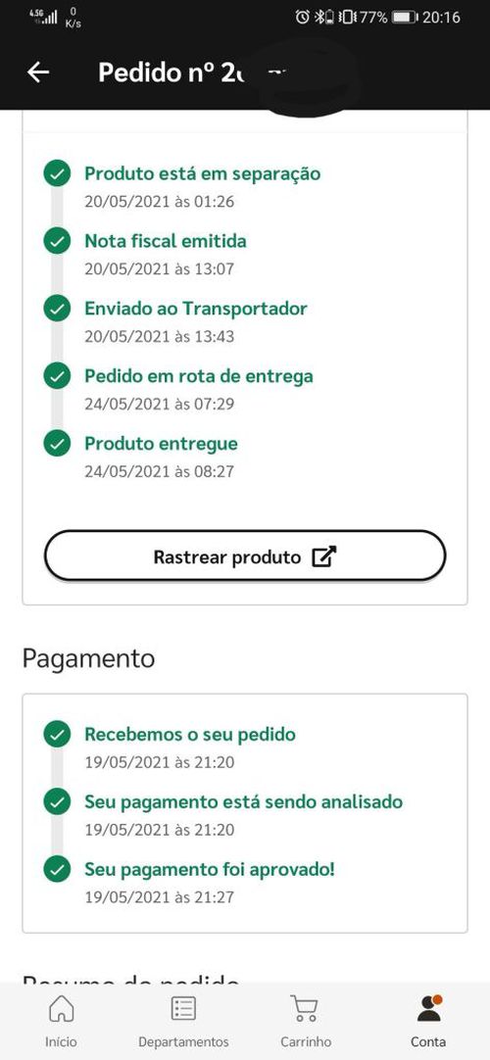Tap the checkmark beside Seu pagamento foi aprovado
This screenshot has height=1060, width=490.
[x=58, y=869]
